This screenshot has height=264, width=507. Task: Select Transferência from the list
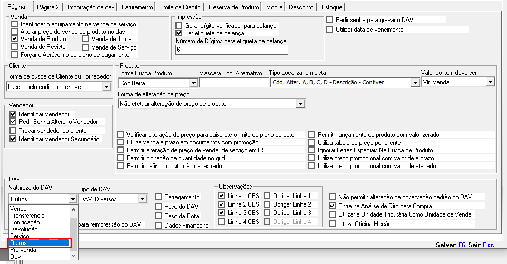pos(39,216)
